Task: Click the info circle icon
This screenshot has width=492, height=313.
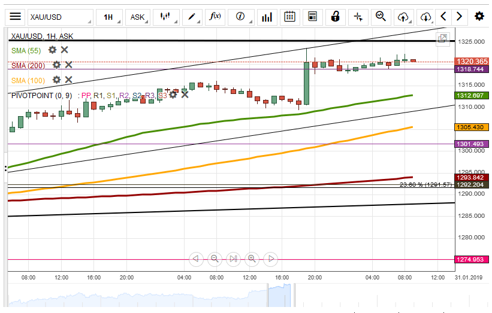Action: tap(240, 17)
